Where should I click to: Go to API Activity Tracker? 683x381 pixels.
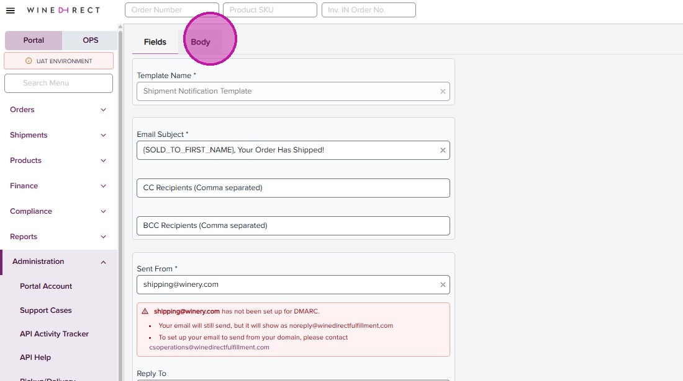click(54, 334)
